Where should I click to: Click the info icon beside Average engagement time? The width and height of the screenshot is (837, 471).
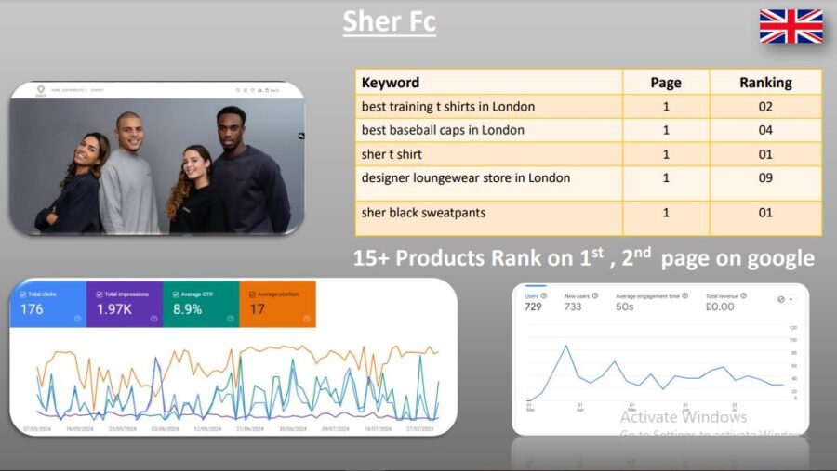point(685,295)
